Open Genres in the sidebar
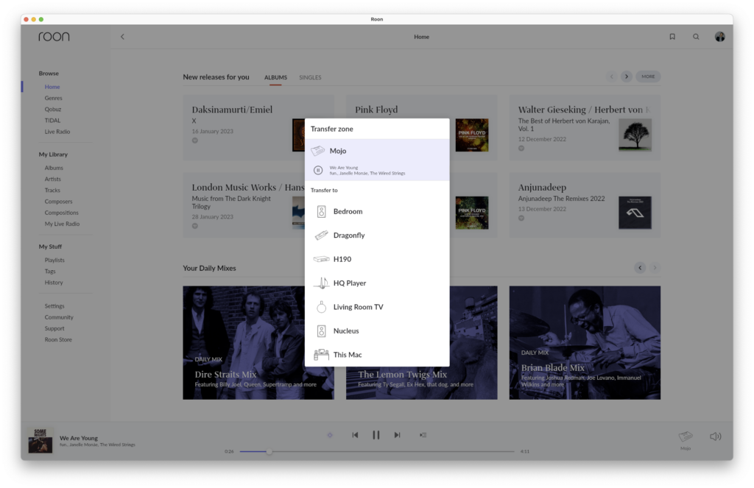 click(53, 98)
